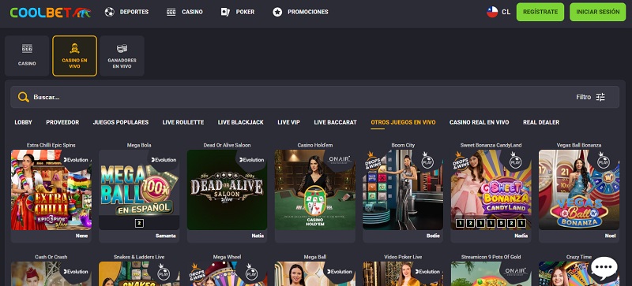The width and height of the screenshot is (632, 286).
Task: Open the live chat bubble icon
Action: (x=604, y=269)
